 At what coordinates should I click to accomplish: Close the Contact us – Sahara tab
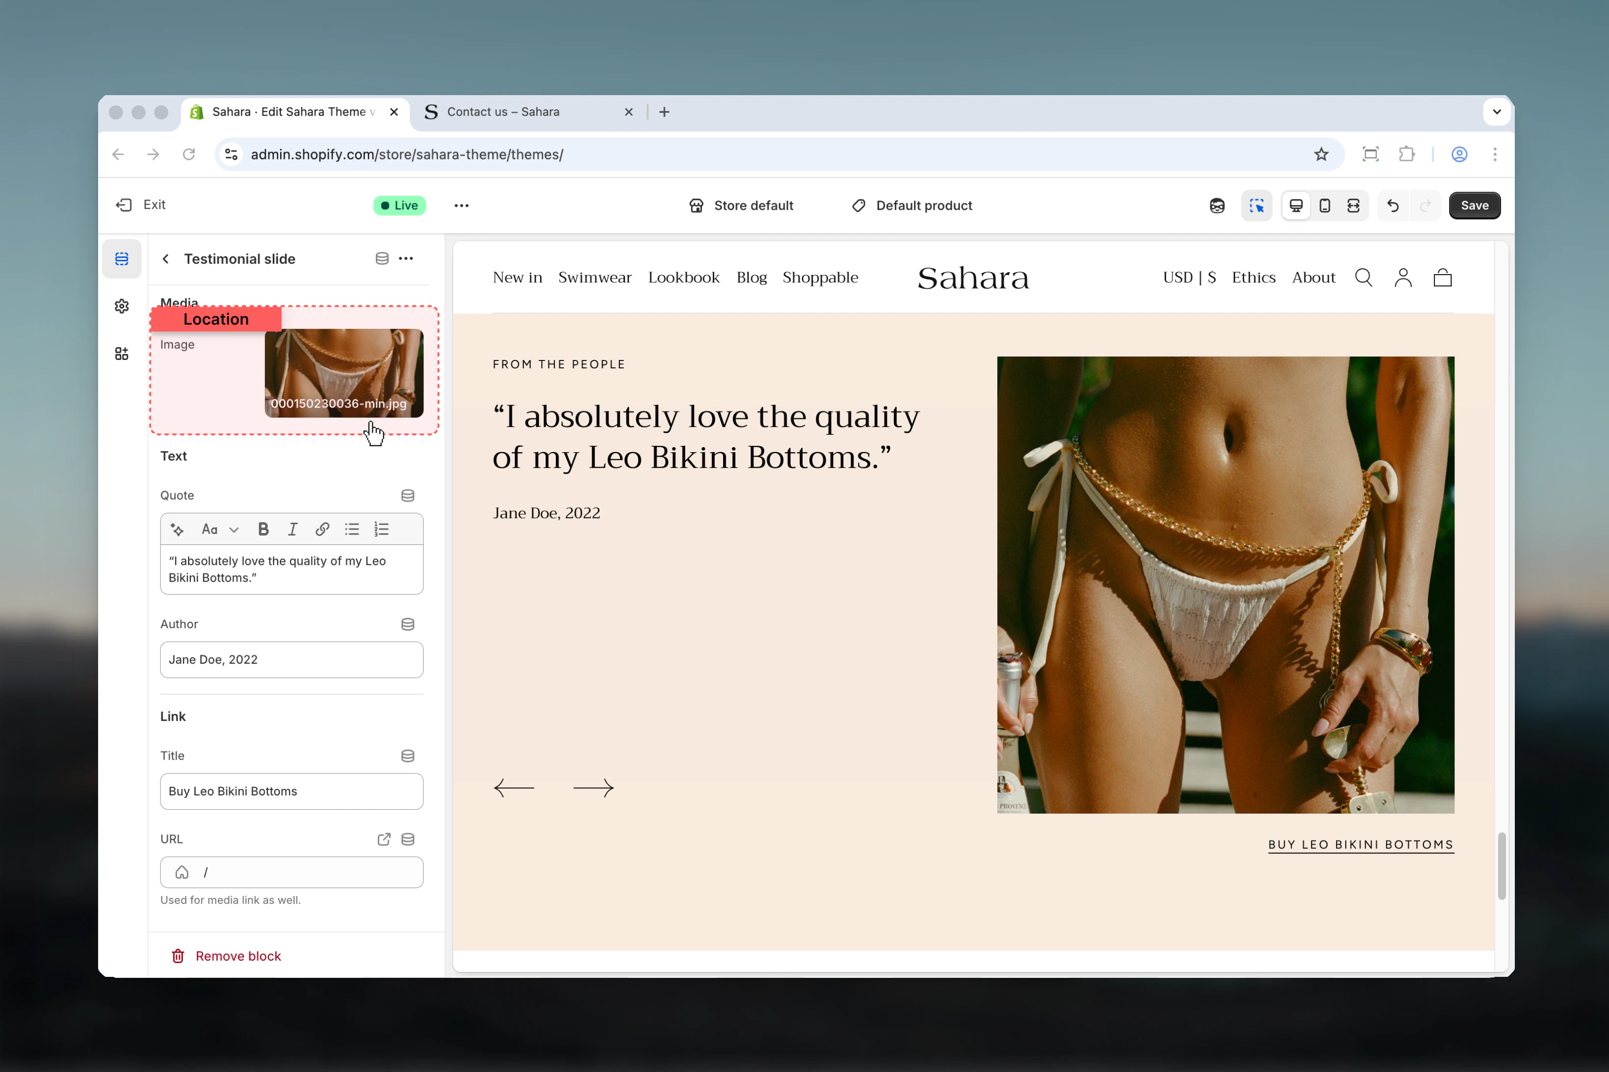pos(629,112)
